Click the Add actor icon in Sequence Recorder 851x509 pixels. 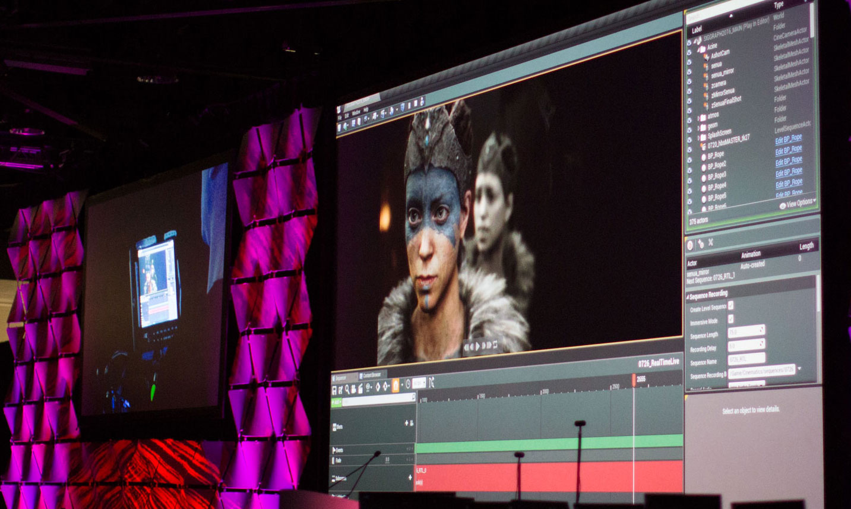701,244
